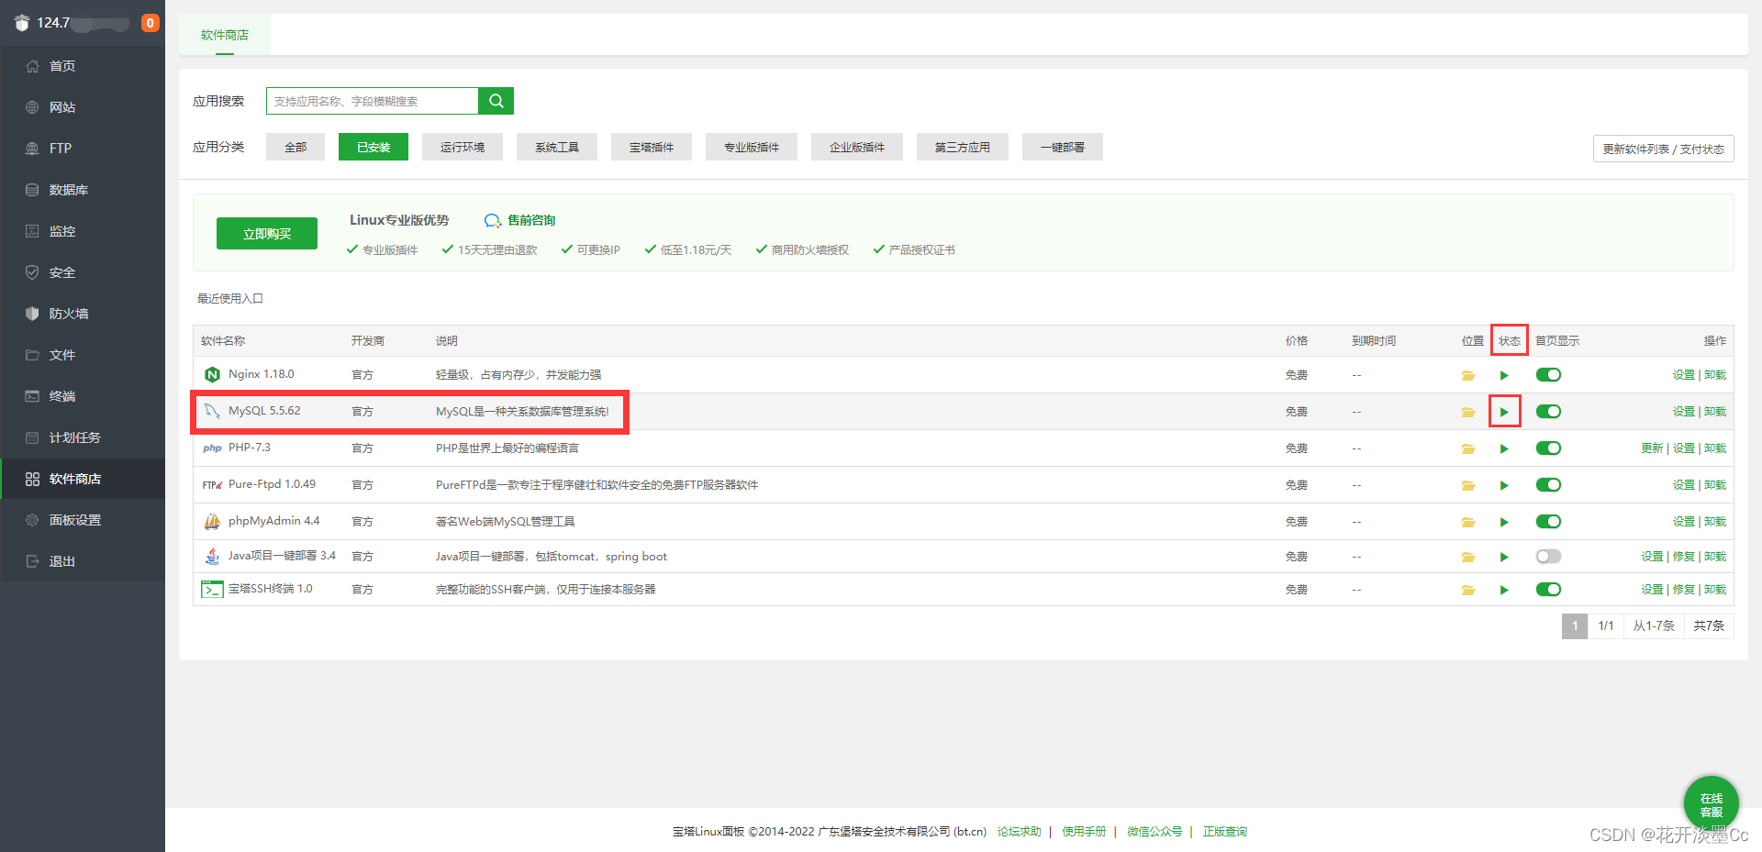
Task: Click the status play icon for 宝塔SSH终端
Action: [x=1504, y=590]
